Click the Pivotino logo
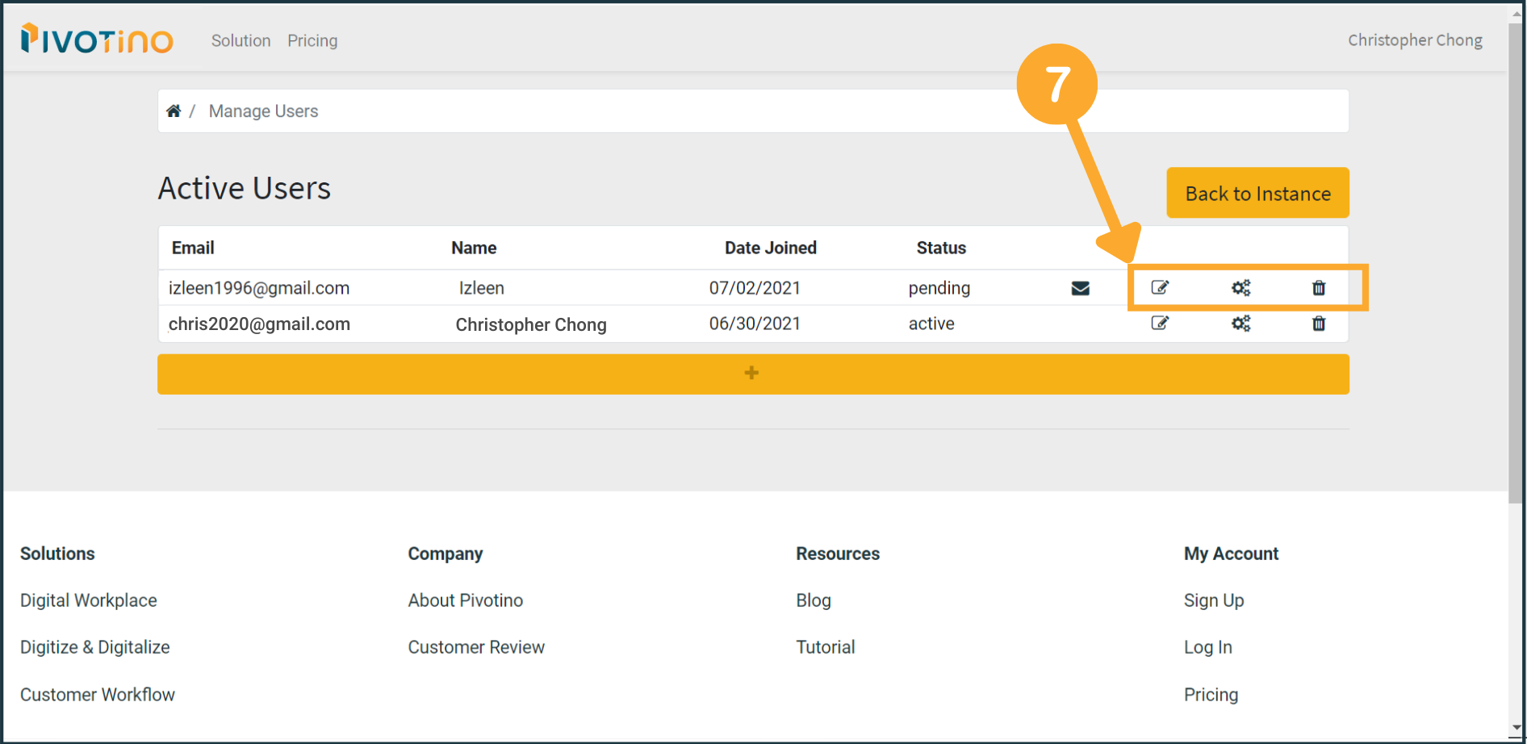Viewport: 1527px width, 744px height. pyautogui.click(x=97, y=39)
